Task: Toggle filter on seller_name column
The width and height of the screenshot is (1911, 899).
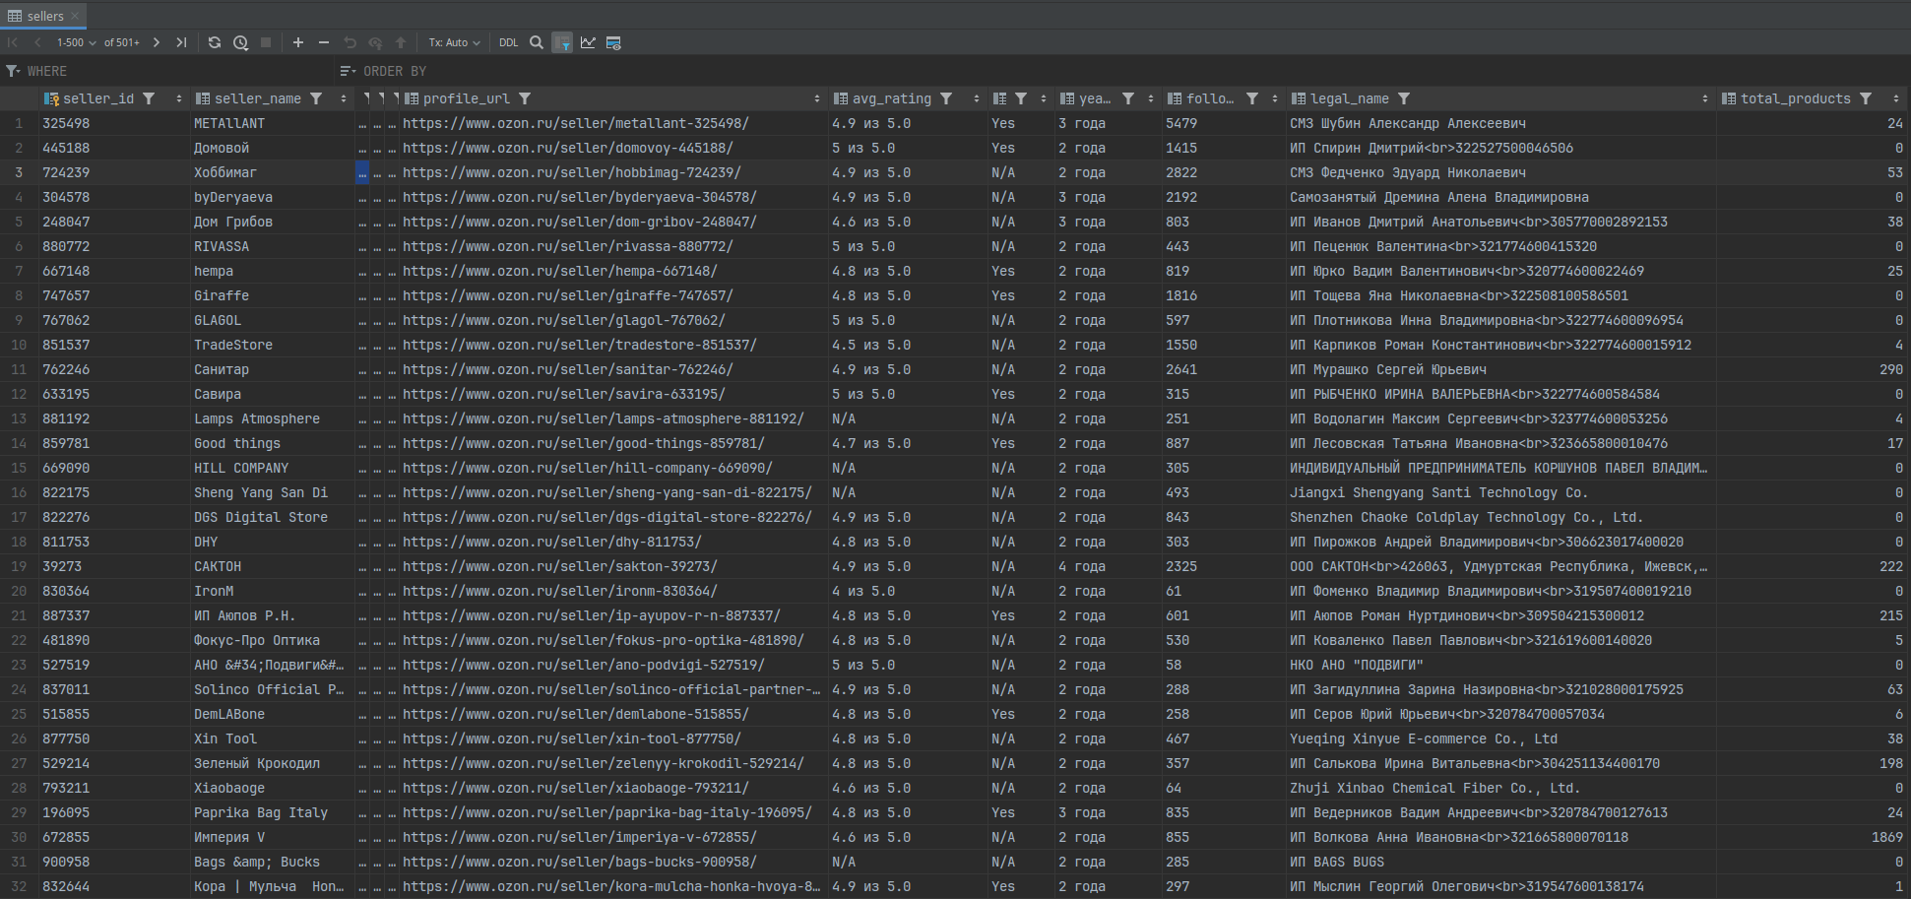Action: [x=316, y=98]
